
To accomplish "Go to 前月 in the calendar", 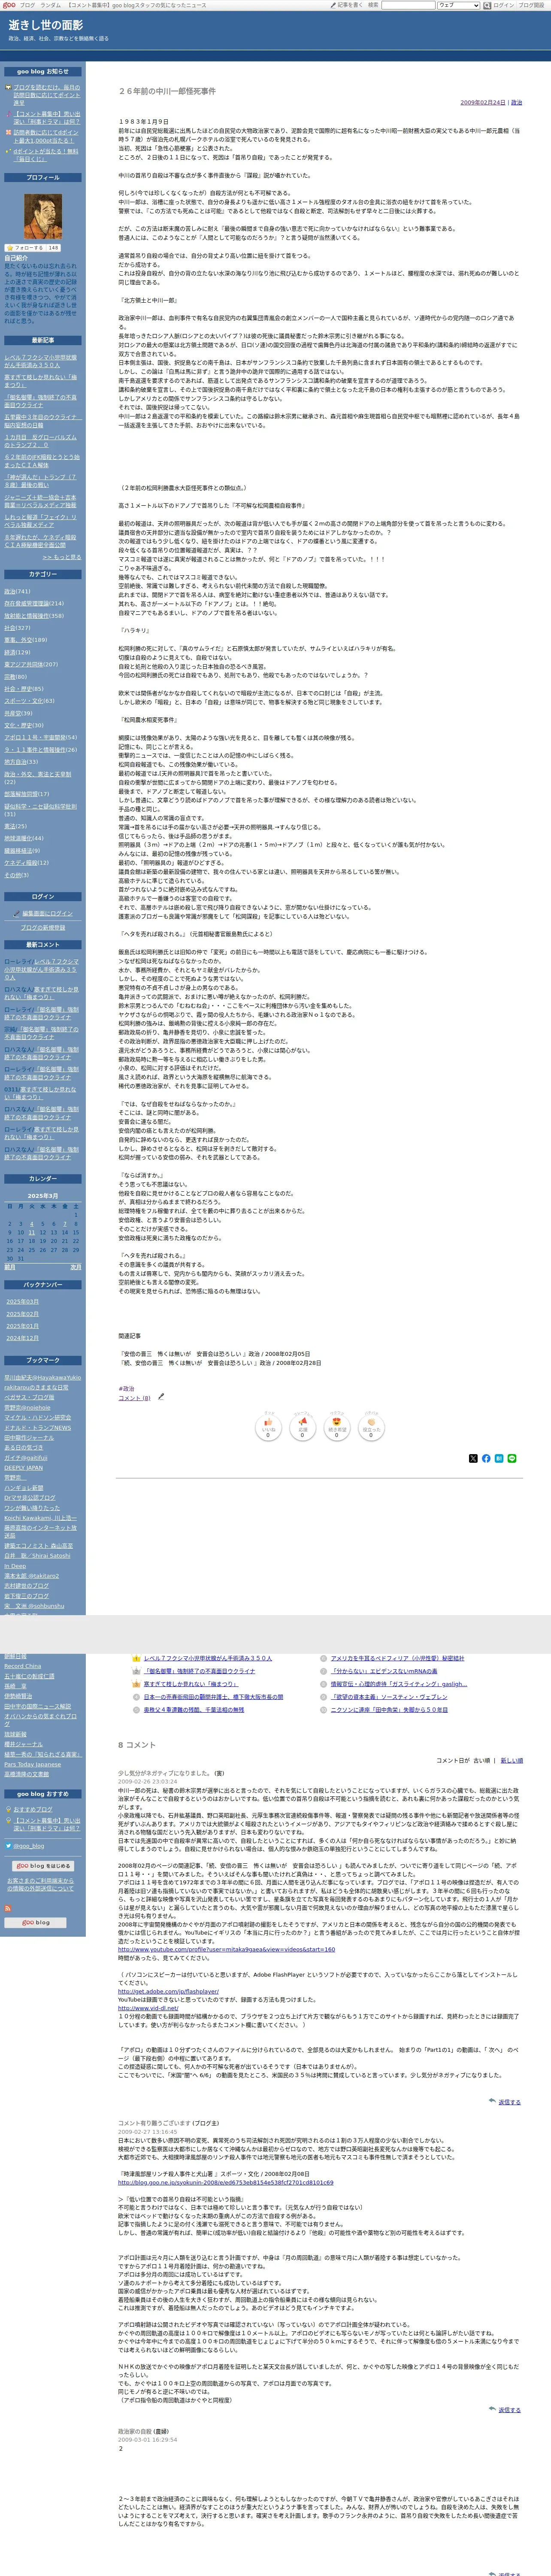I will [10, 1266].
